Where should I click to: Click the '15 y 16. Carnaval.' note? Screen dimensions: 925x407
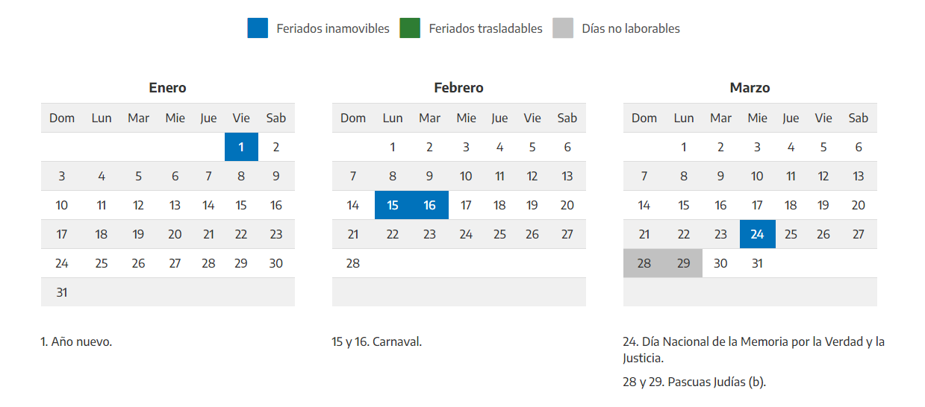[x=377, y=342]
